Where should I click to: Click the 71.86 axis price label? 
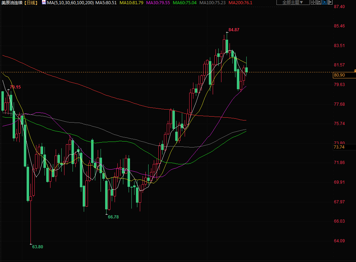(x=339, y=163)
